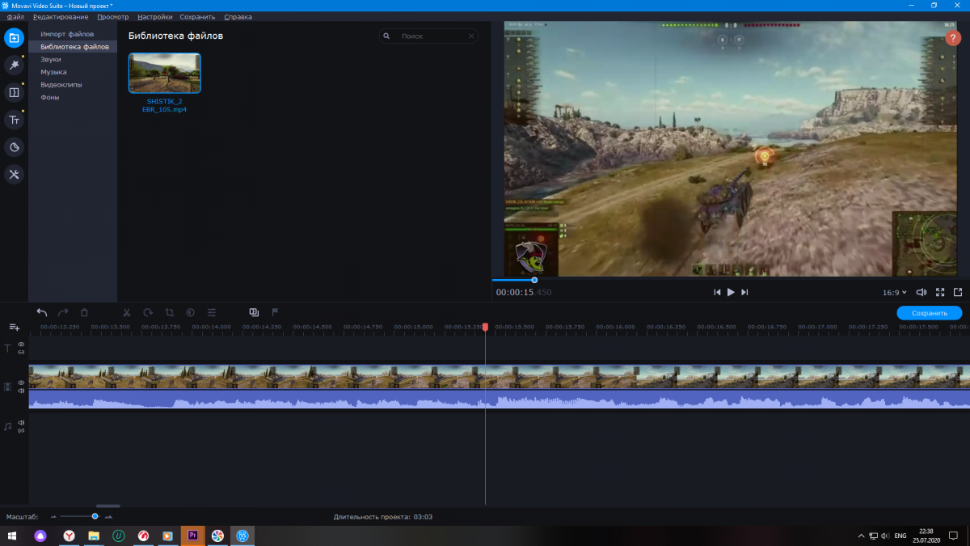Click the Split (scissors) tool

coord(127,312)
